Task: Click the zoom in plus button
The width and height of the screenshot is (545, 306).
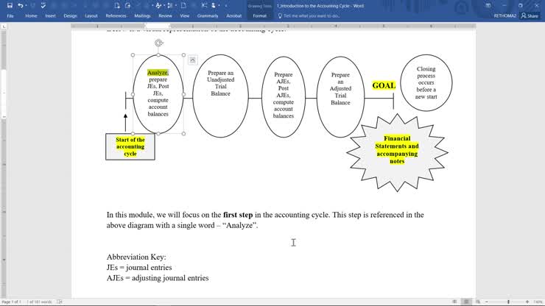Action: point(527,302)
